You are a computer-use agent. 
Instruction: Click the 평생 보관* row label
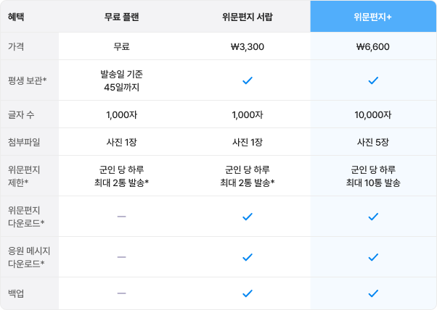[x=28, y=80]
